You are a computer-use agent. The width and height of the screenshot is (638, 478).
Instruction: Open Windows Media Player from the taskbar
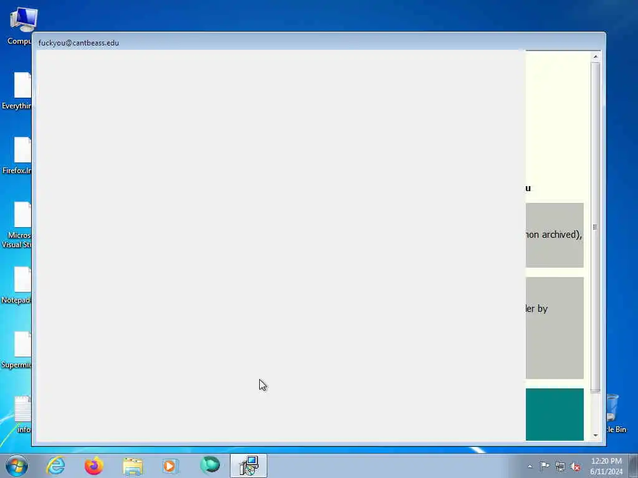pos(171,466)
